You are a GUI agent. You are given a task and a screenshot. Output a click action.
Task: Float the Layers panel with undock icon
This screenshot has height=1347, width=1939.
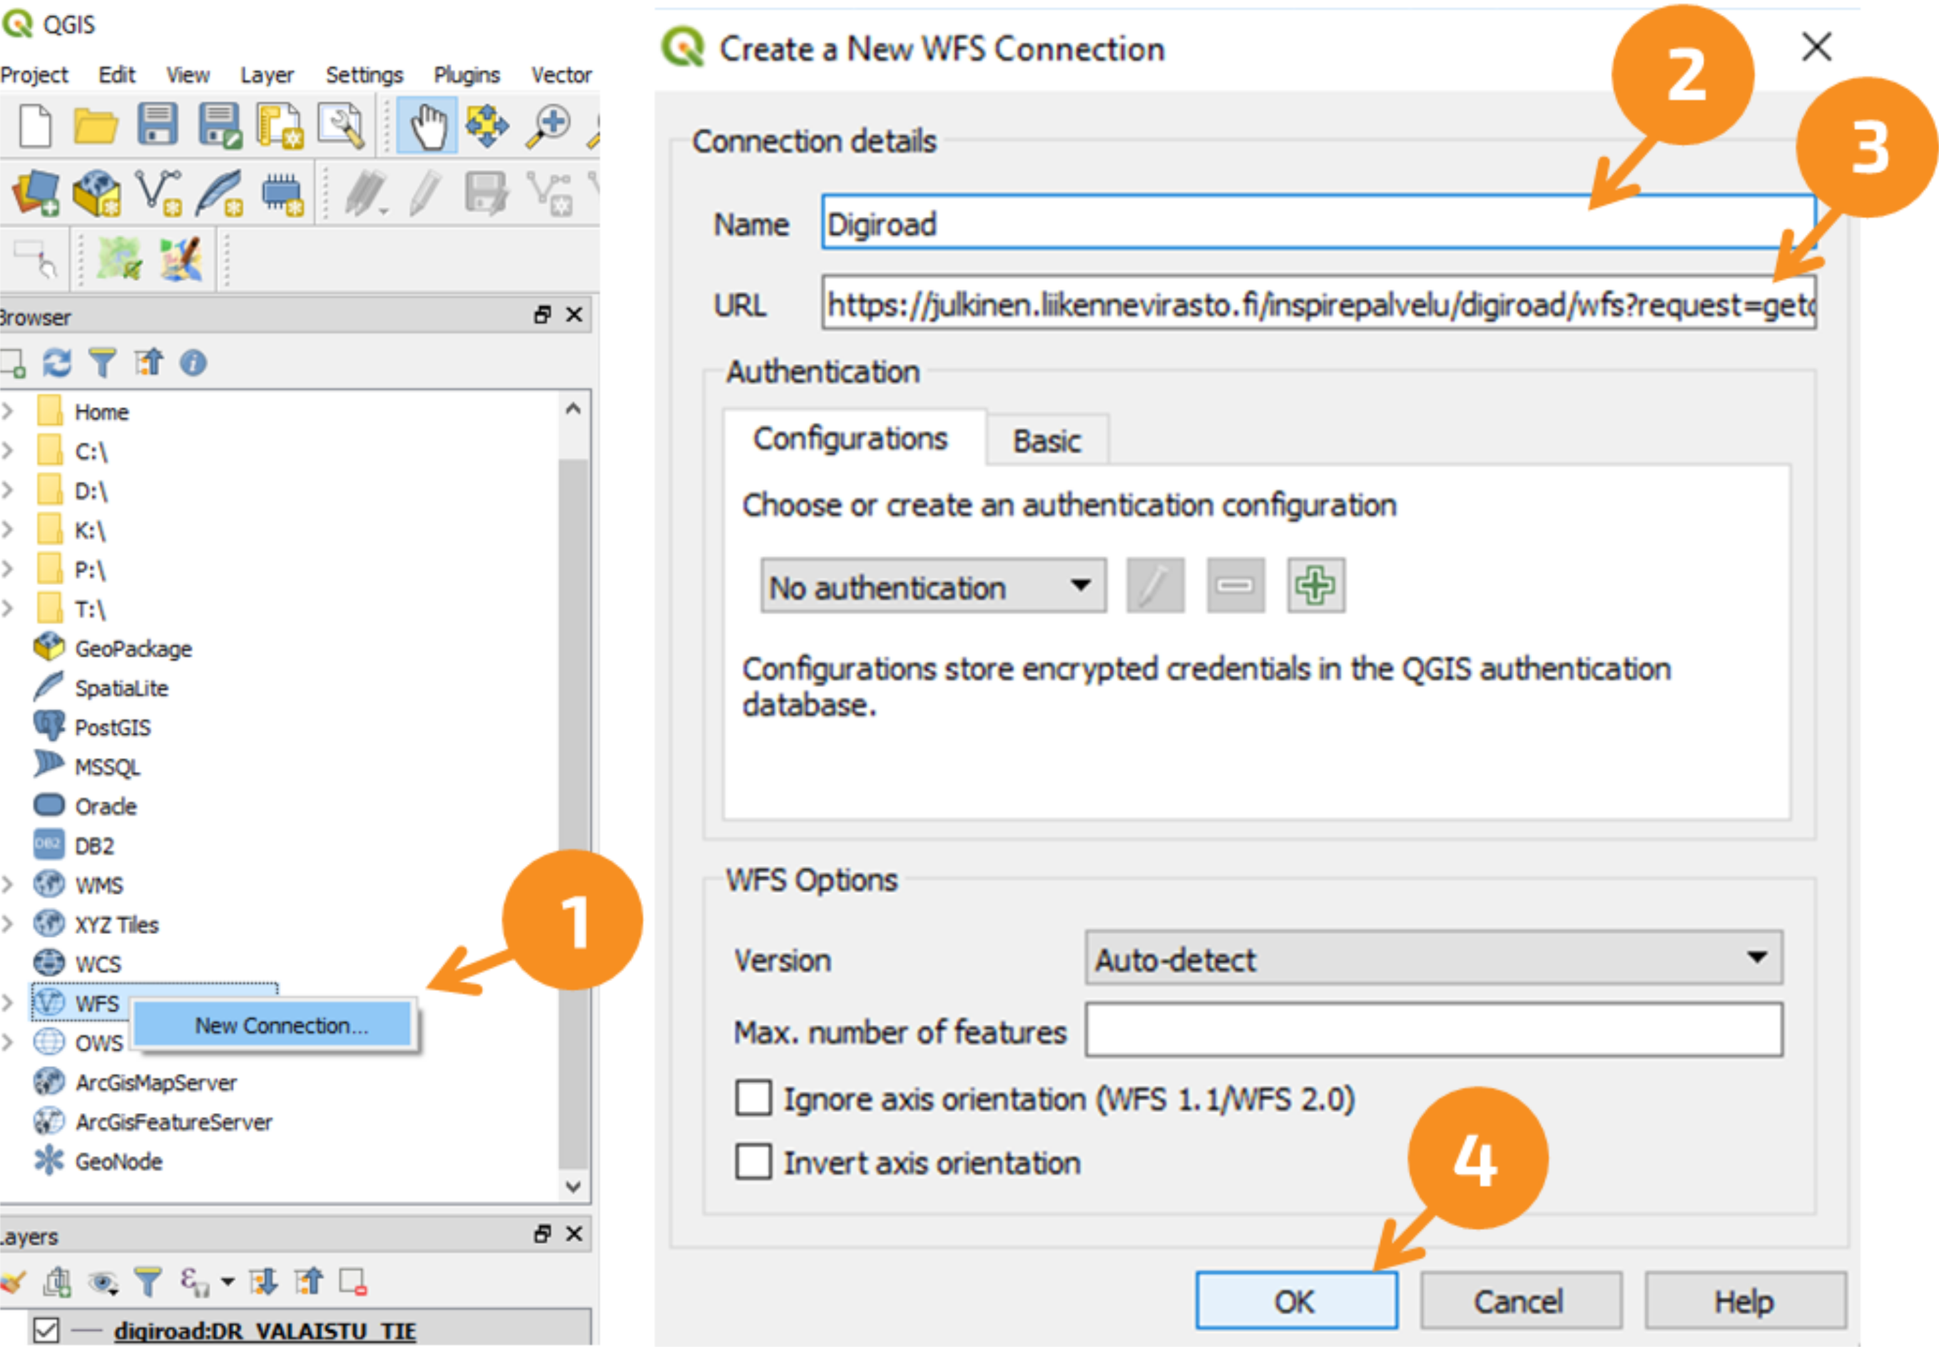point(542,1234)
